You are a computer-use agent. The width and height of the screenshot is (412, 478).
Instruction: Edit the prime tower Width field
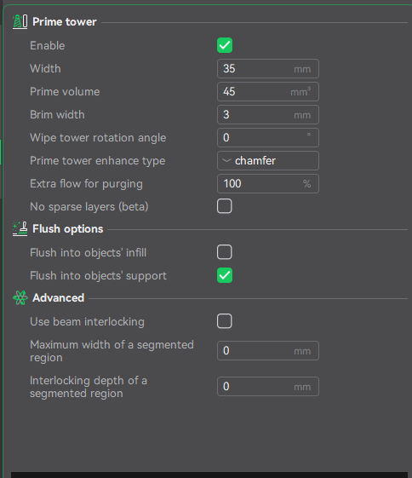pyautogui.click(x=268, y=69)
